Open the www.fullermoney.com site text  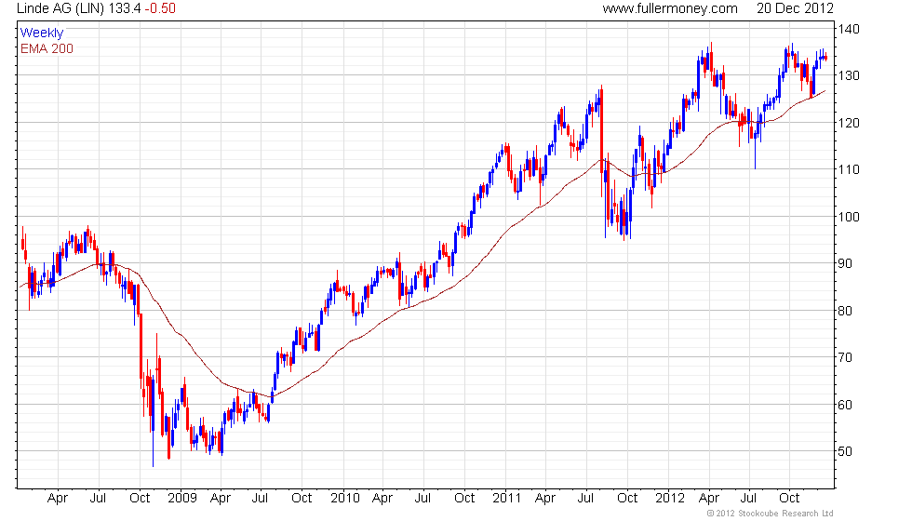click(669, 8)
